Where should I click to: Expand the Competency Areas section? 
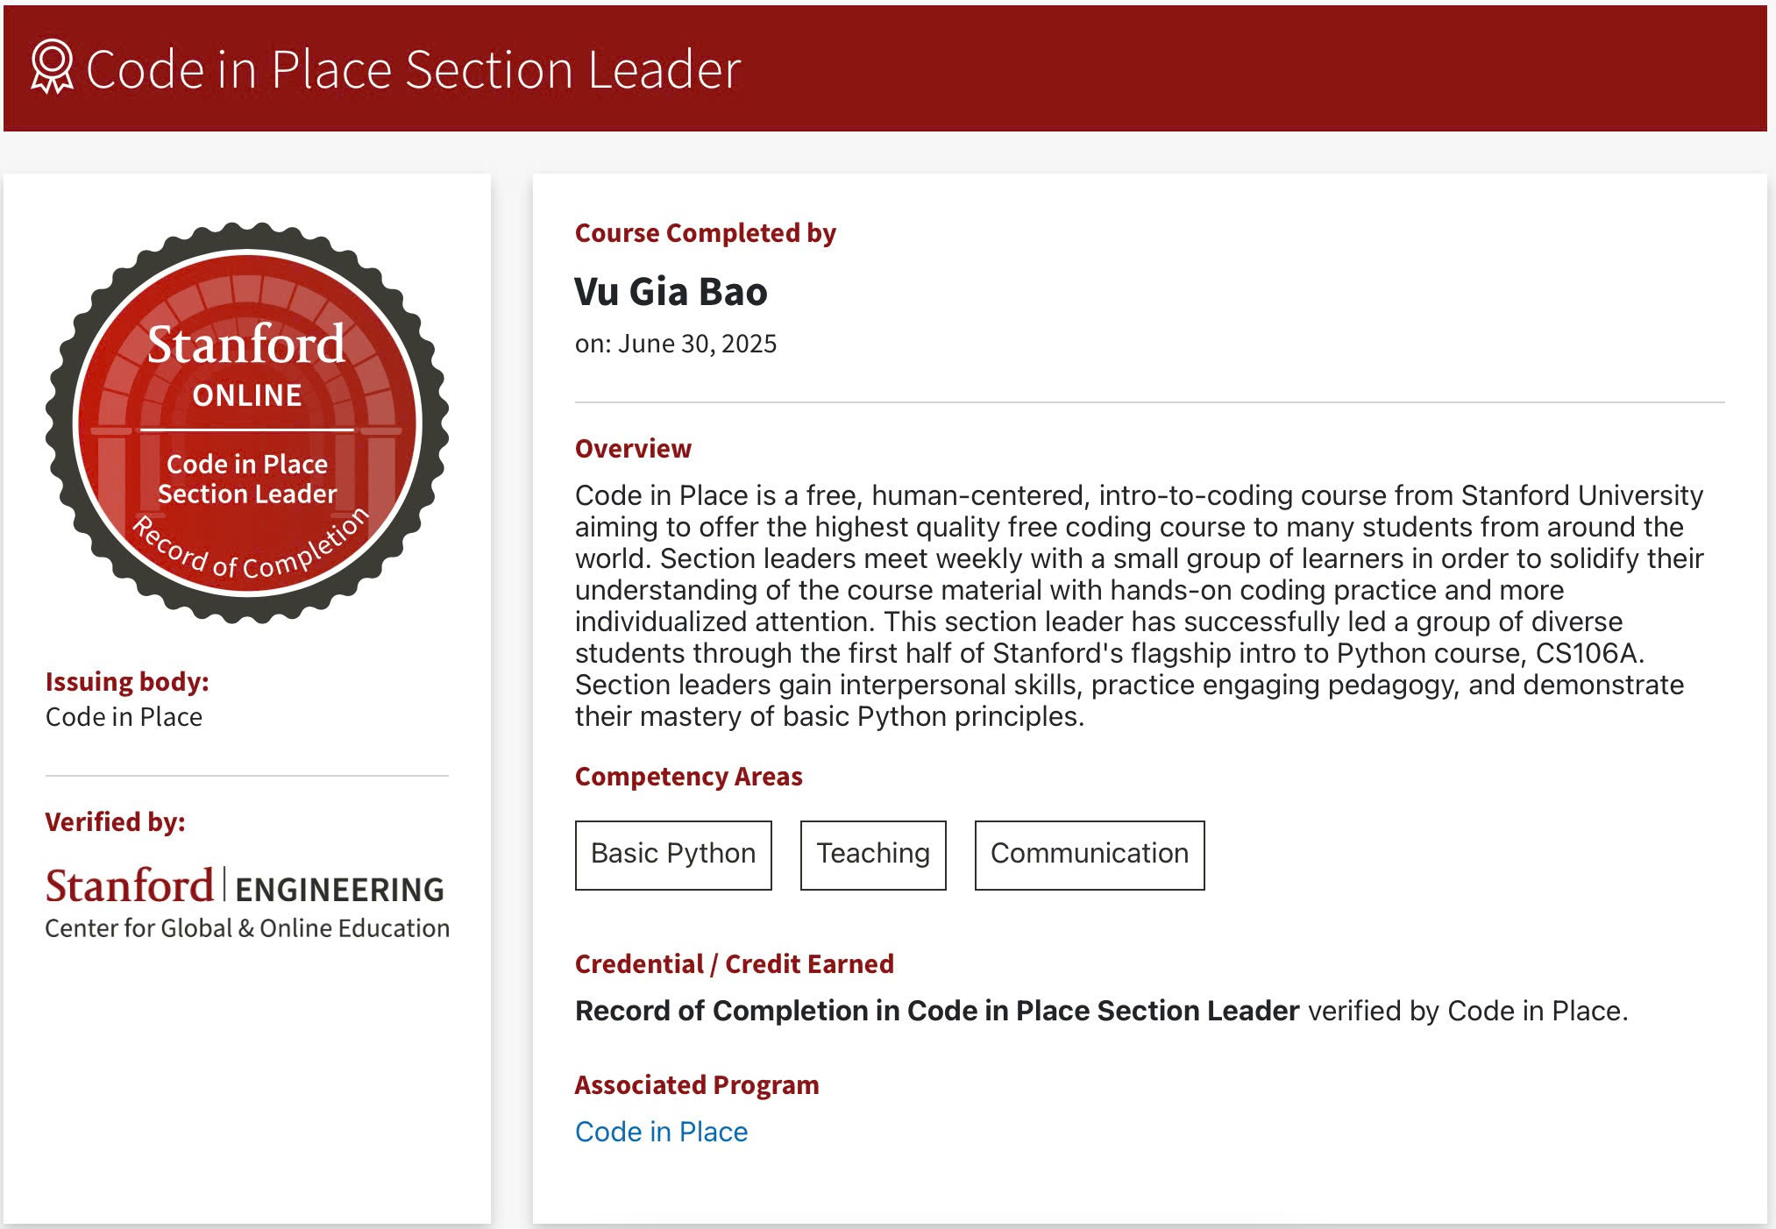click(x=688, y=776)
